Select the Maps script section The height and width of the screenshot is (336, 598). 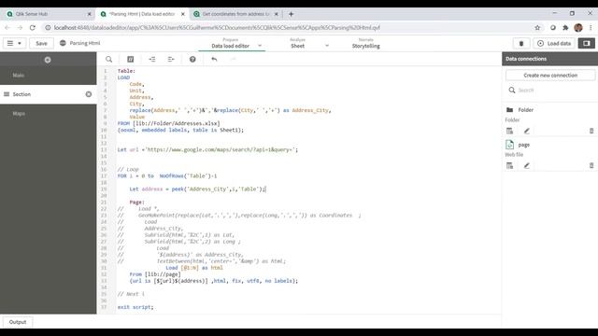tap(48, 114)
